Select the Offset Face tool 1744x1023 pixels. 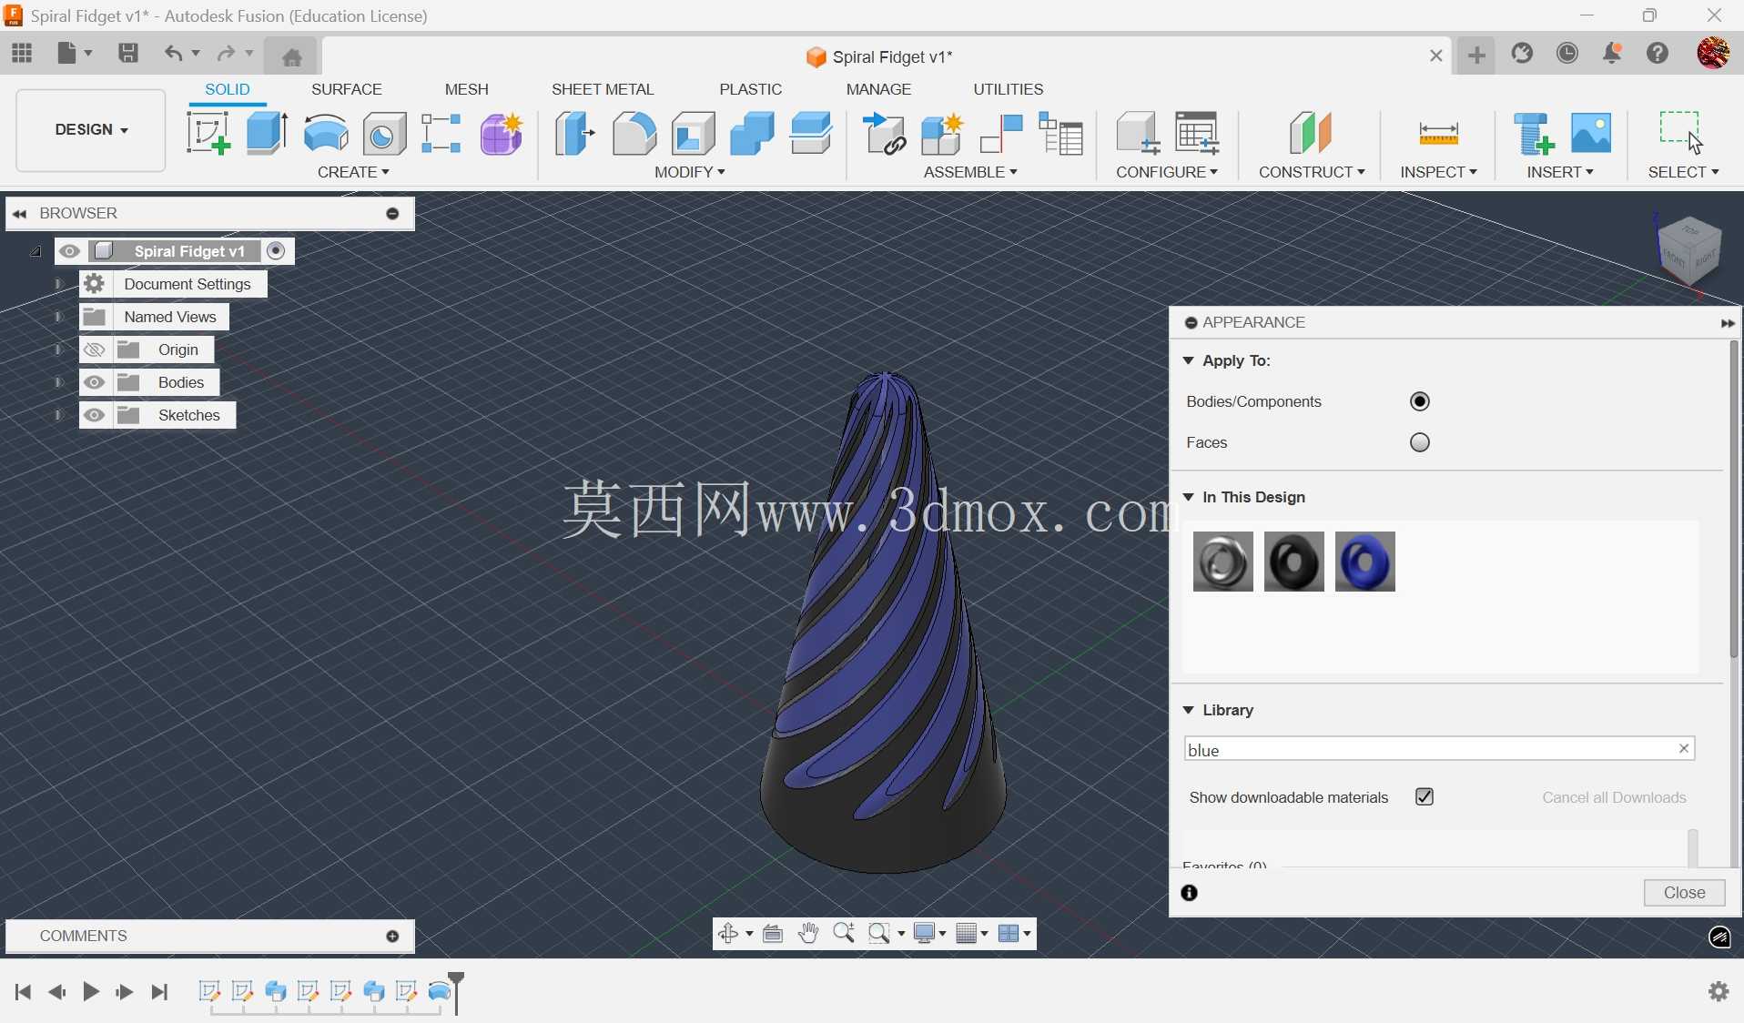click(811, 133)
